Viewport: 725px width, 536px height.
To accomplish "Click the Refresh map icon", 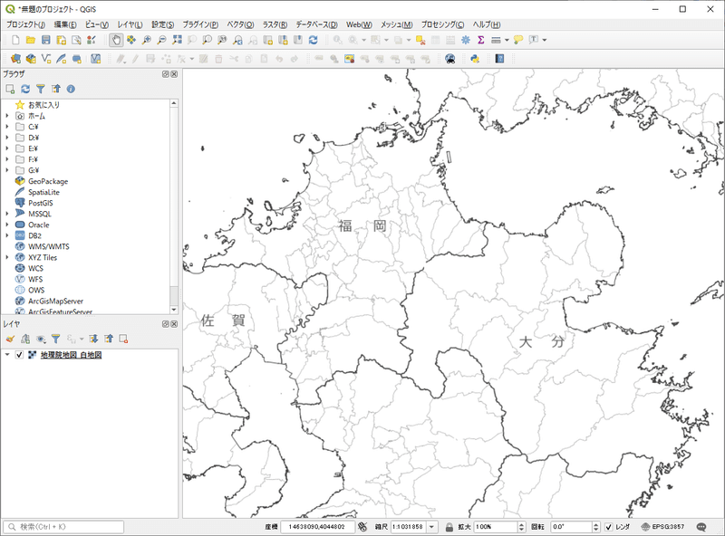I will coord(314,40).
